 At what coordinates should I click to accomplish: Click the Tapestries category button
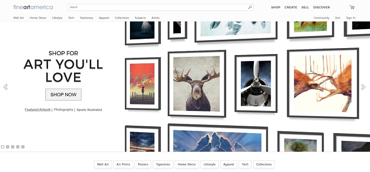point(163,165)
